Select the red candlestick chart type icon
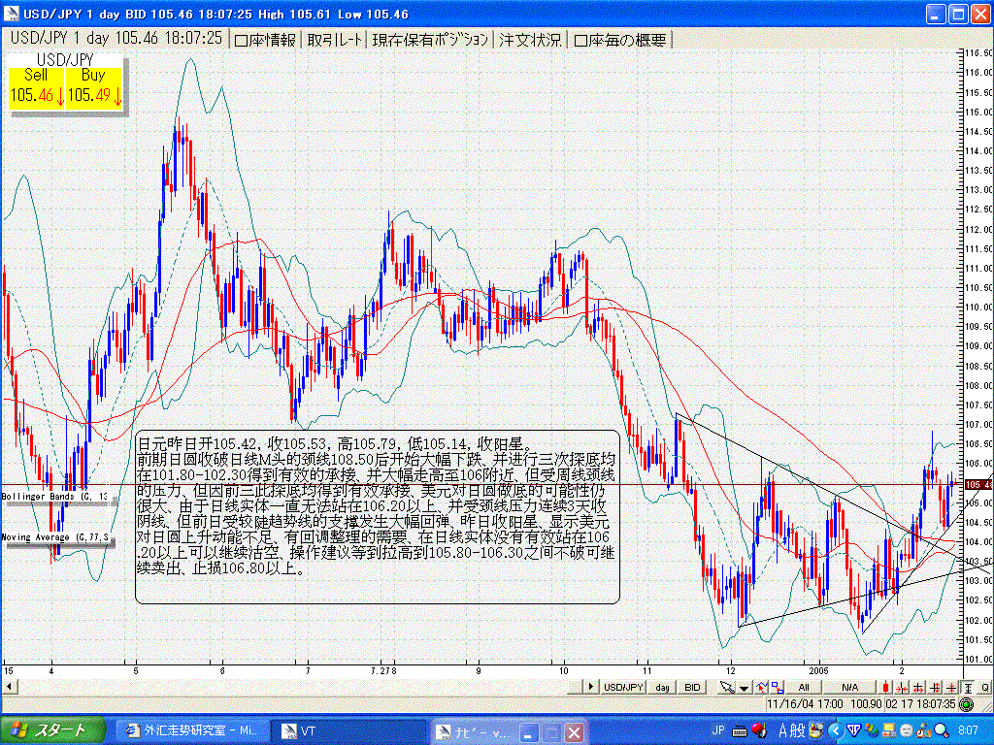The width and height of the screenshot is (994, 745). (885, 688)
